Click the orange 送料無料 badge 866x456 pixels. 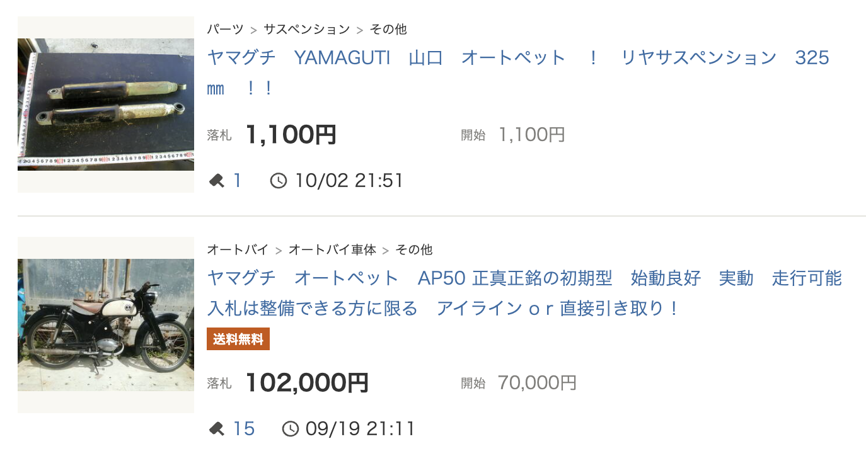tap(238, 339)
